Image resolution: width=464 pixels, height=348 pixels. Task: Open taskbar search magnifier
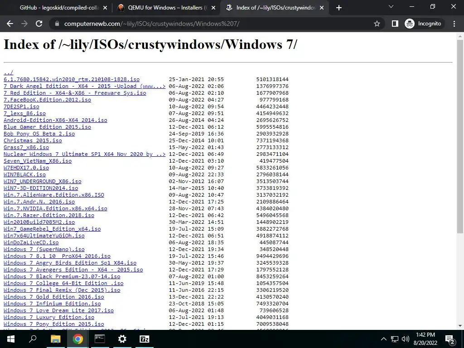click(33, 339)
